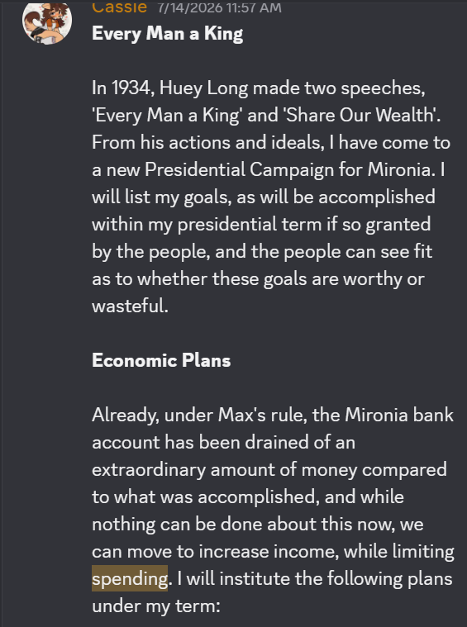The width and height of the screenshot is (467, 627).
Task: Click the words following plans
Action: tap(390, 579)
